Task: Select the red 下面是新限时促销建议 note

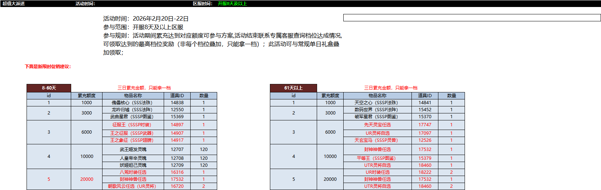Action: (x=48, y=67)
